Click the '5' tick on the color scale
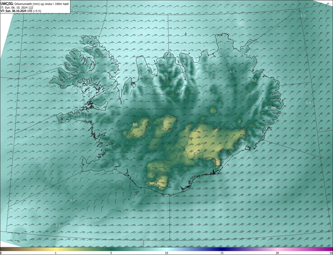This screenshot has width=333, height=255. pos(111,253)
